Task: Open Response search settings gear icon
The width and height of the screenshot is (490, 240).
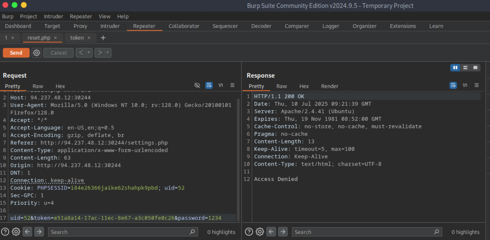Action: (260, 232)
